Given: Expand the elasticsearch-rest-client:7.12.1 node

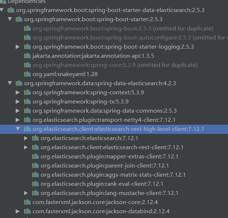Looking at the screenshot, I should click(26, 147).
